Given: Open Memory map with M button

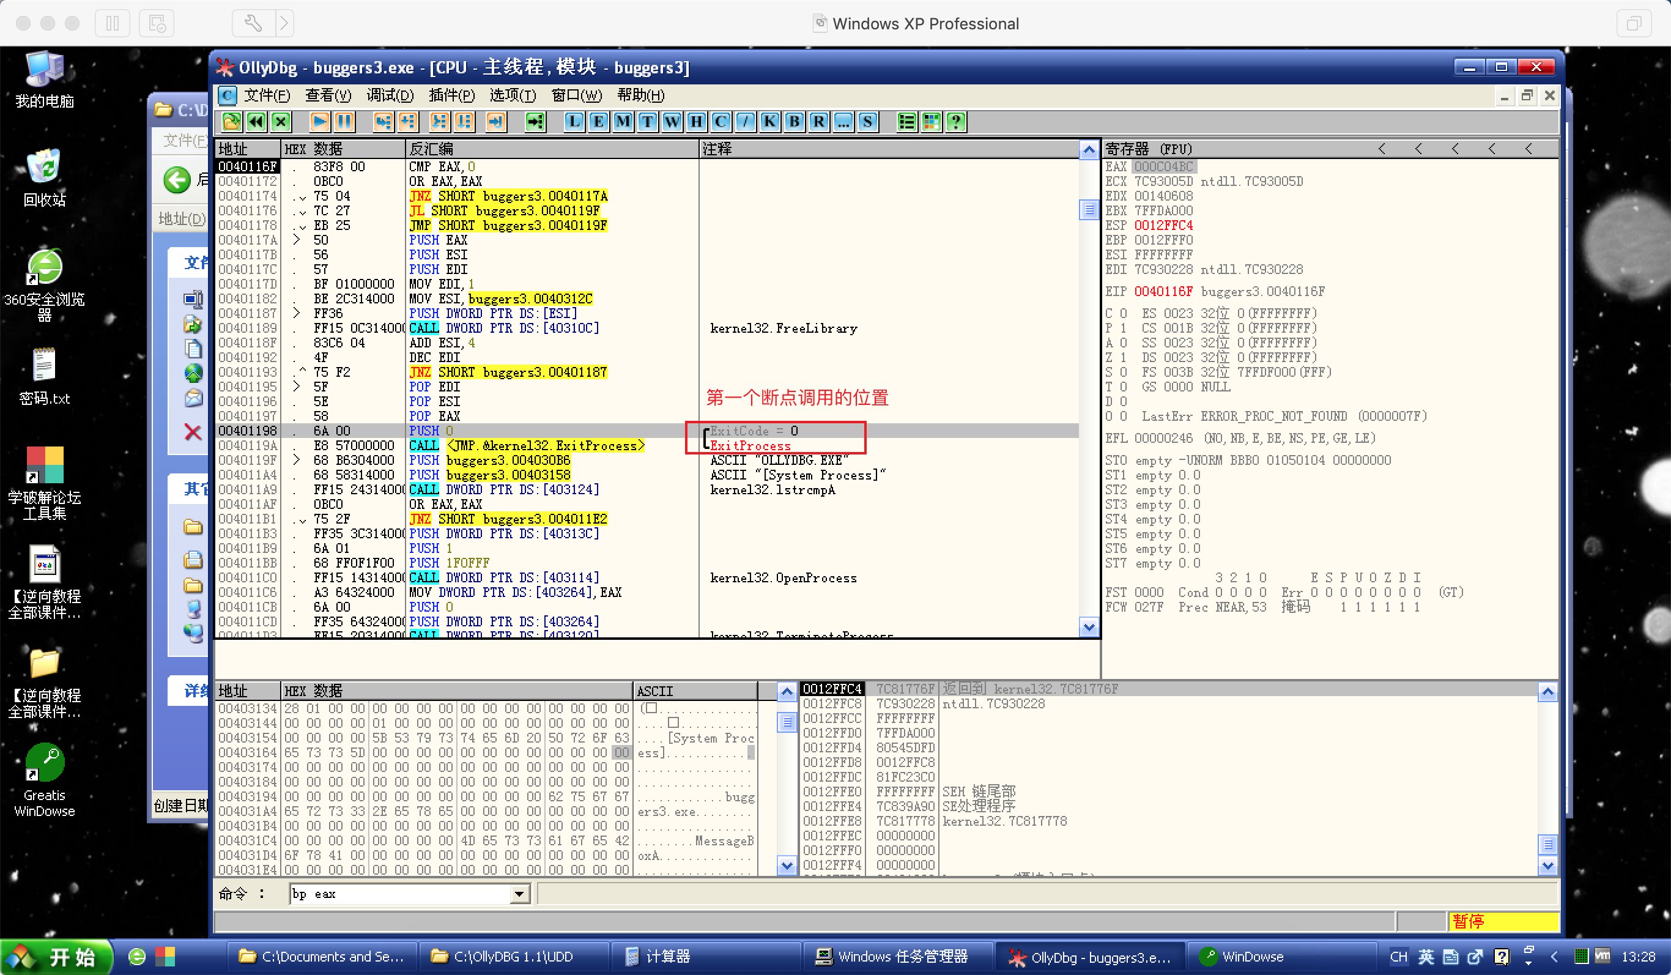Looking at the screenshot, I should pyautogui.click(x=623, y=121).
